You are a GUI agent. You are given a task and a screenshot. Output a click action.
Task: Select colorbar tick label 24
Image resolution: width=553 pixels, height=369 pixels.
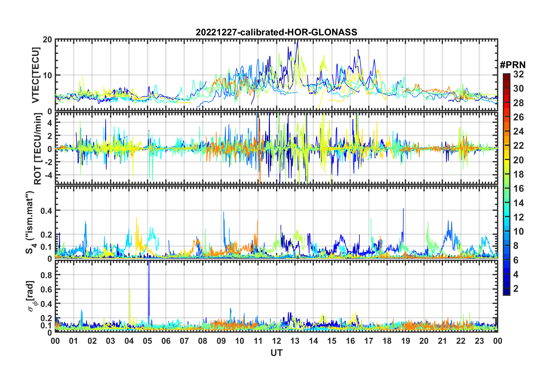518,131
